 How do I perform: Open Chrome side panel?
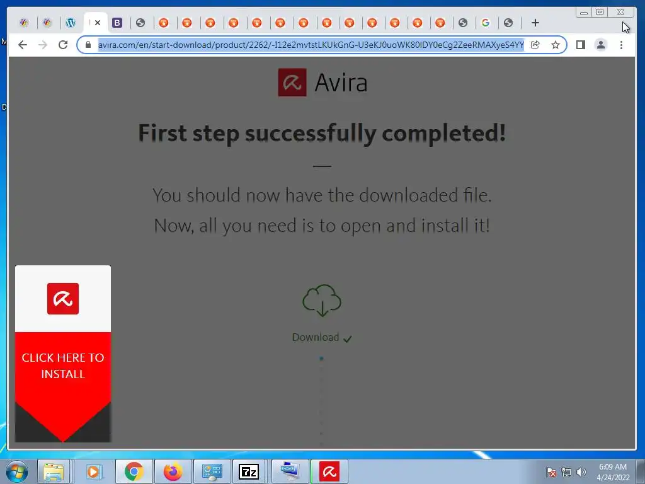(x=580, y=45)
